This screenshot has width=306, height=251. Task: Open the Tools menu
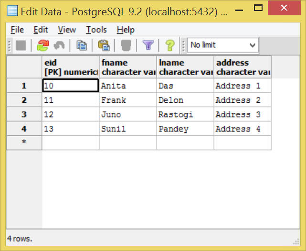[x=96, y=30]
